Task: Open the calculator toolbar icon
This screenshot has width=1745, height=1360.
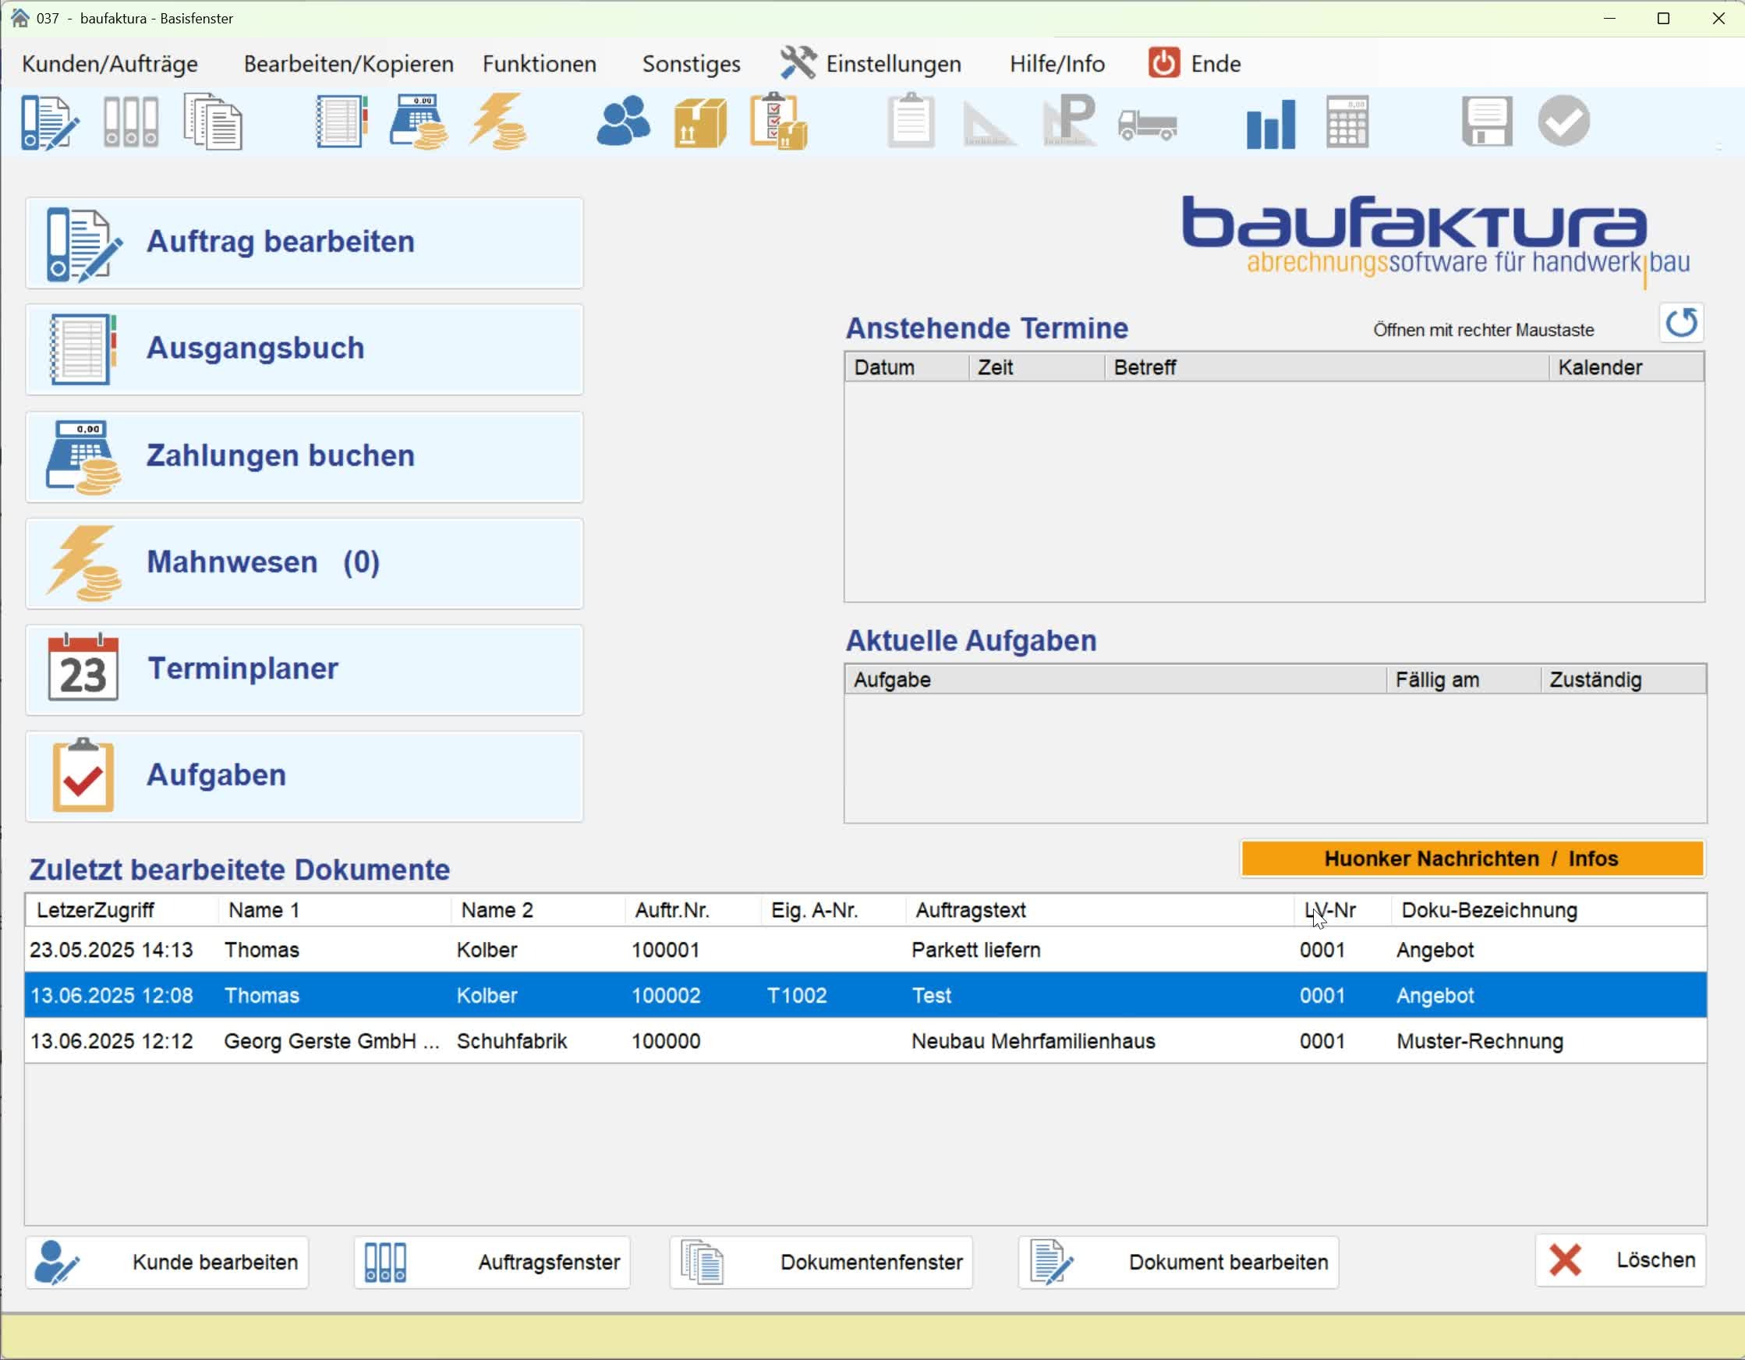Action: tap(1347, 122)
